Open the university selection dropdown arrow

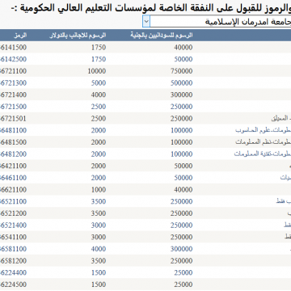coord(146,22)
